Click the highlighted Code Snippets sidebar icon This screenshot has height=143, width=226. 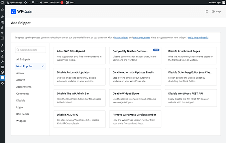(x=2, y=77)
